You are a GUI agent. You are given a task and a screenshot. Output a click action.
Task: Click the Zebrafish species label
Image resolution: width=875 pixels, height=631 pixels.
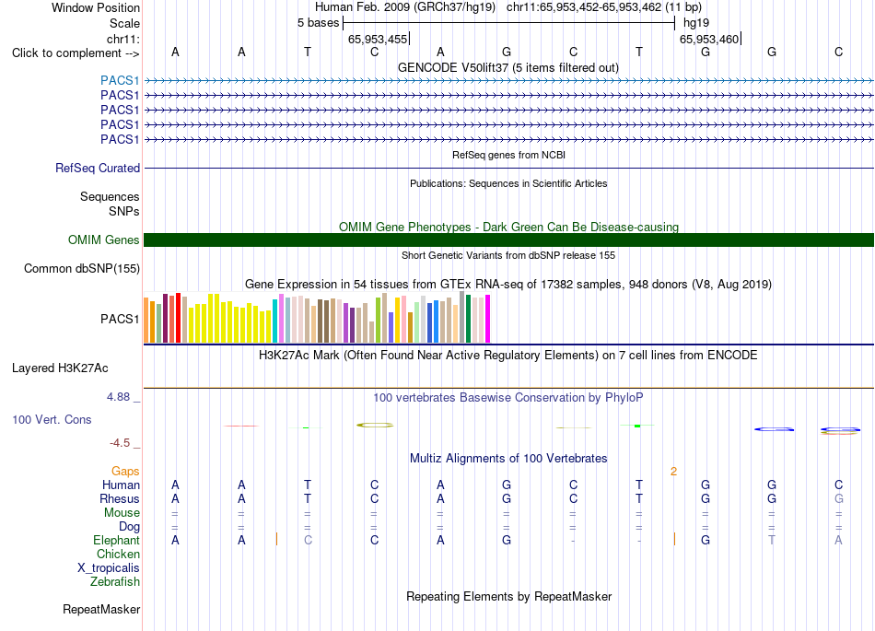click(x=115, y=582)
